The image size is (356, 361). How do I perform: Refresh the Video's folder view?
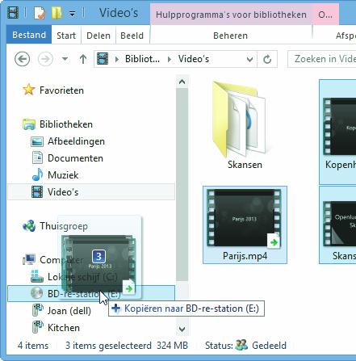267,59
